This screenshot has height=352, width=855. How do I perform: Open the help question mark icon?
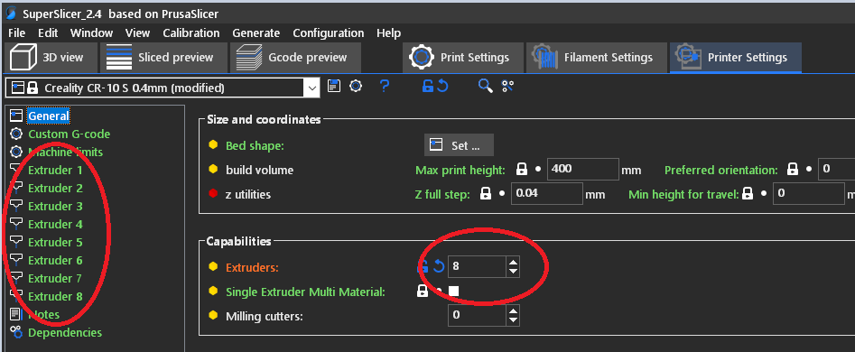(385, 86)
